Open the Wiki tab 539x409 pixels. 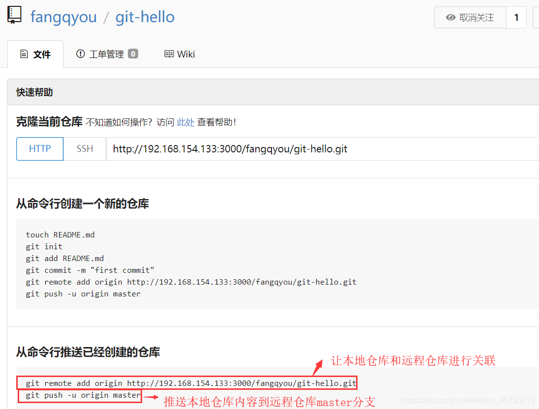point(180,54)
